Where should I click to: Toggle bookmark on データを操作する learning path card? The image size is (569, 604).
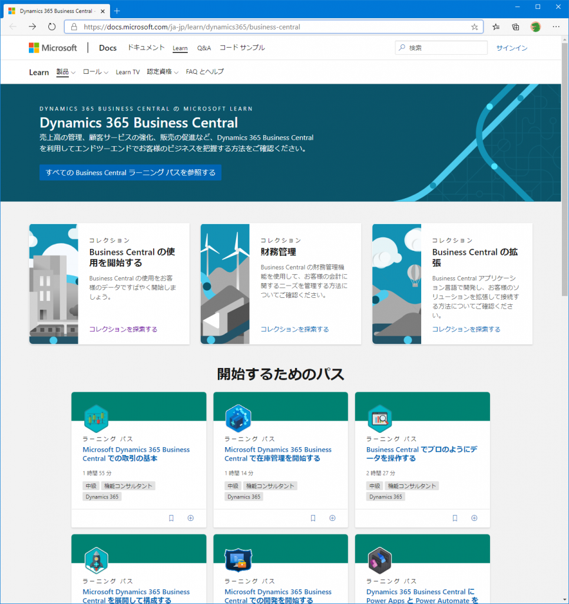click(455, 518)
